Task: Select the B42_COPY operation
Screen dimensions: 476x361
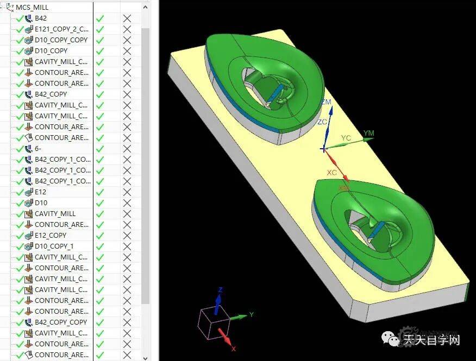Action: pyautogui.click(x=51, y=94)
